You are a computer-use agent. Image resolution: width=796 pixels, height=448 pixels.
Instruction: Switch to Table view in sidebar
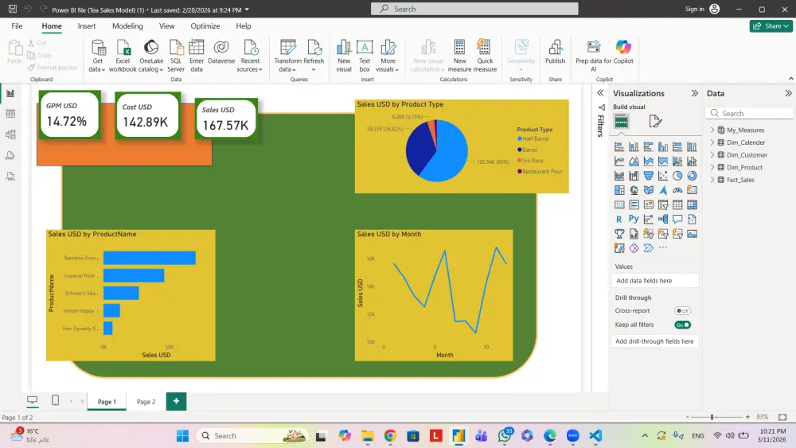10,114
